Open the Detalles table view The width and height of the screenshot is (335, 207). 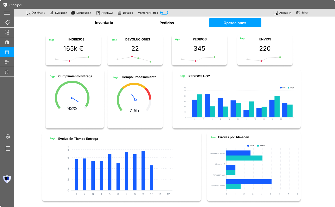pyautogui.click(x=125, y=12)
